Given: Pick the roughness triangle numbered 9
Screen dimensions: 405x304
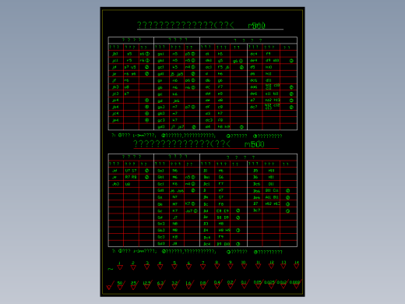Looking at the screenshot, I should click(231, 265).
